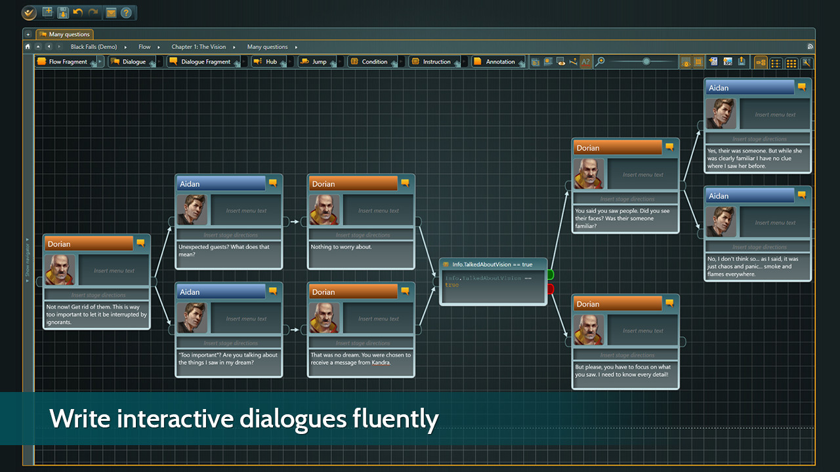Select the Info.TalkedAboutVision condition node
Screen dimensions: 840x472
click(x=493, y=281)
